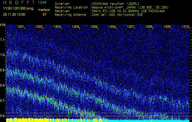The height and width of the screenshot is (122, 192).
Task: Click the 1308 time marker
Action: click(149, 27)
